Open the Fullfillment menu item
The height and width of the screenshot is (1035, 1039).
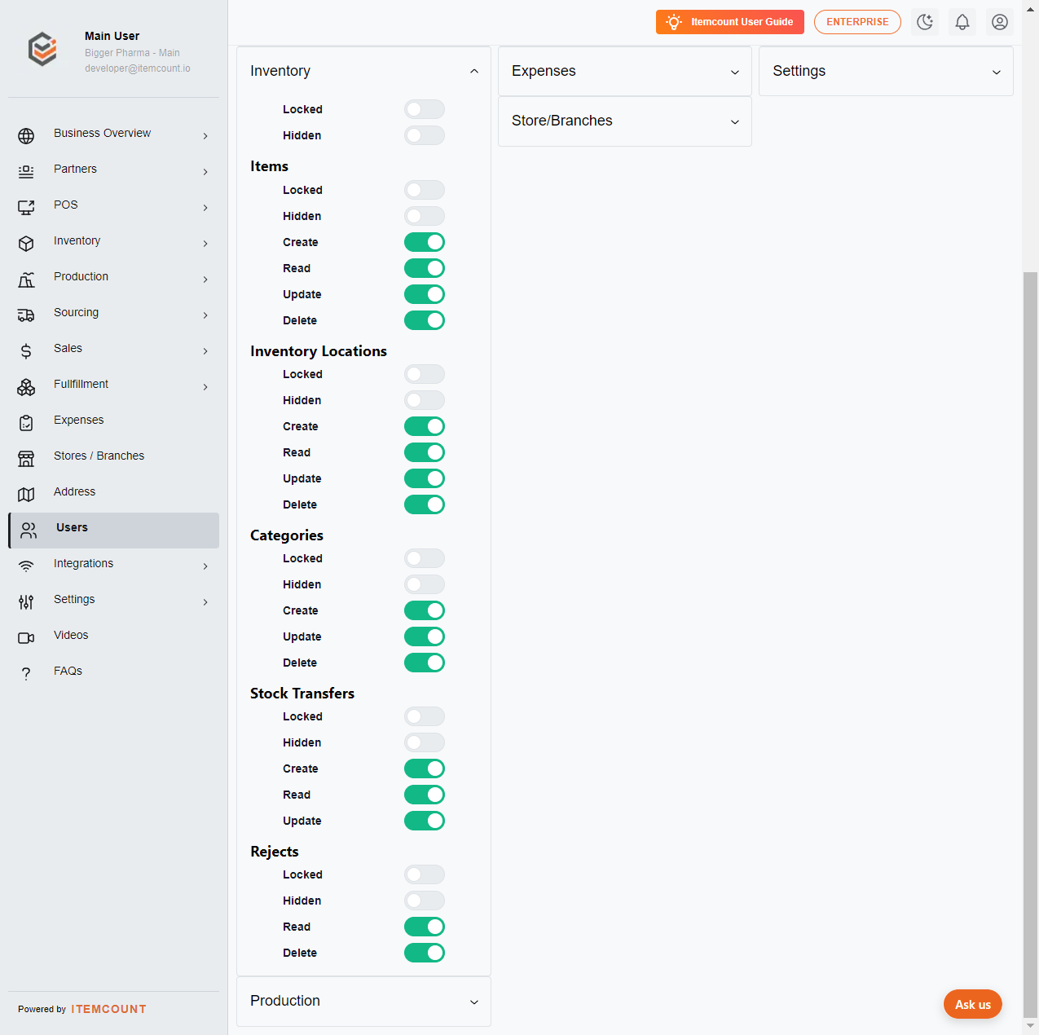tap(113, 386)
